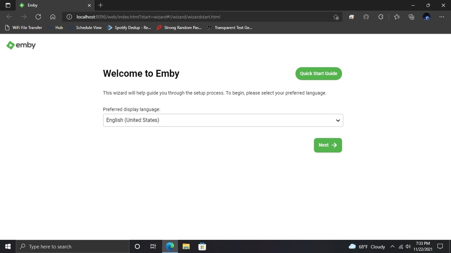Click the photo extension icon in toolbar

(x=351, y=17)
